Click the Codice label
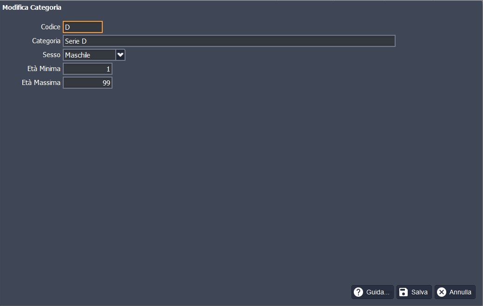Screen dimensions: 483x306 coord(50,27)
